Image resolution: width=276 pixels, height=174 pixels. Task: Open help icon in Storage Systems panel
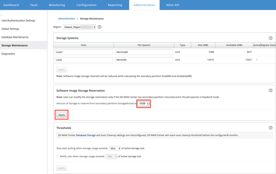click(270, 38)
